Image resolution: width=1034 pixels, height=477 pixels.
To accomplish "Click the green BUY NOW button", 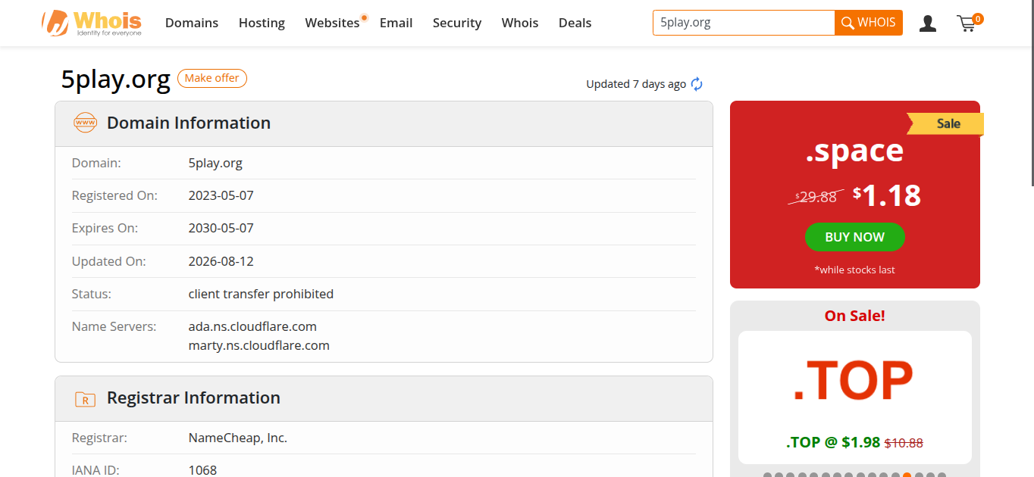I will pos(854,237).
